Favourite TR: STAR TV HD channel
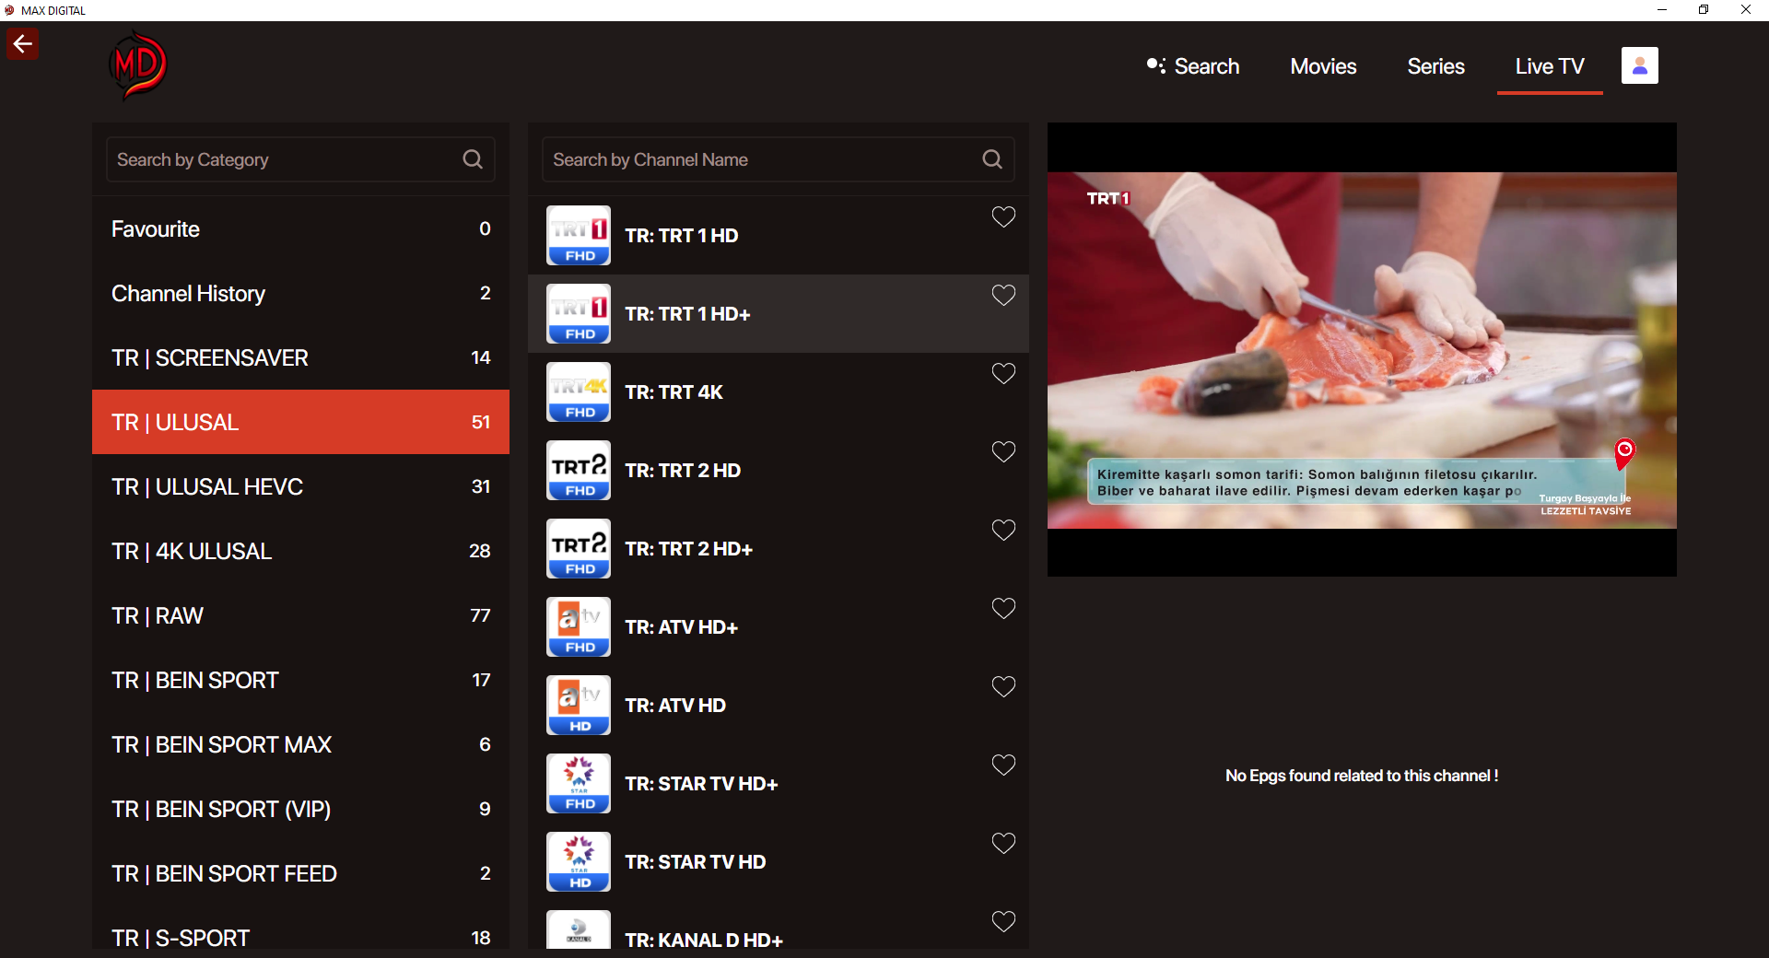The height and width of the screenshot is (958, 1769). (1003, 844)
